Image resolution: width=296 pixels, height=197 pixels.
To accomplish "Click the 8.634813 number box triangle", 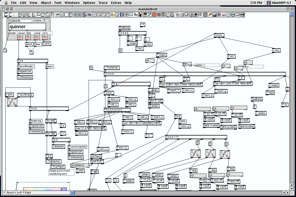I will [x=71, y=165].
